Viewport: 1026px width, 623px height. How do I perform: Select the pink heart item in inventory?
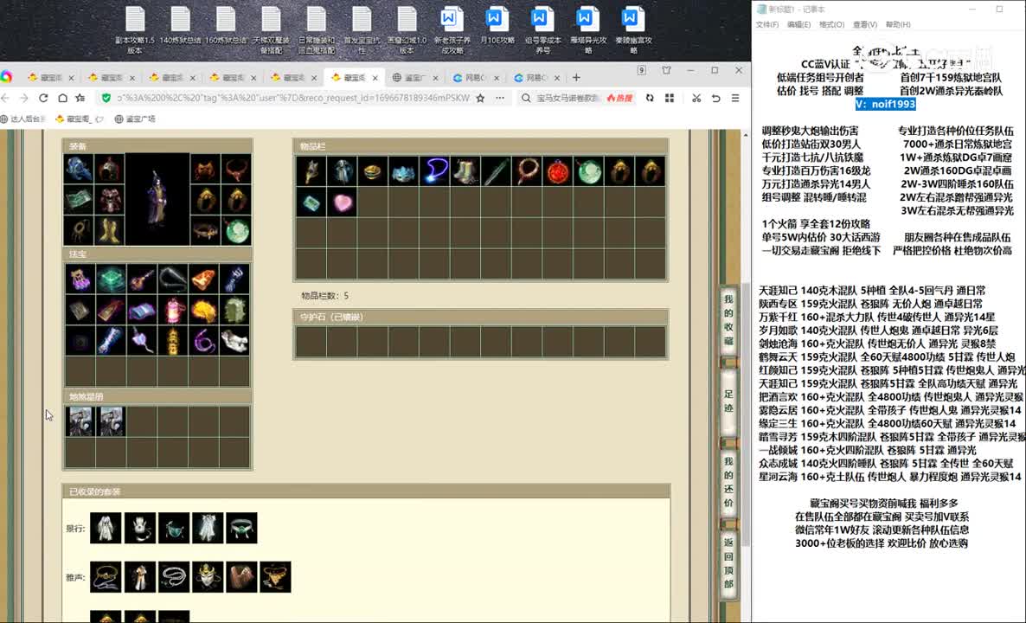pos(343,202)
